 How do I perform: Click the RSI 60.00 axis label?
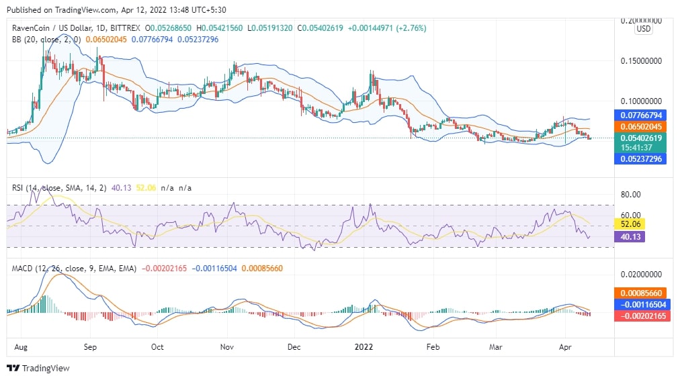630,216
